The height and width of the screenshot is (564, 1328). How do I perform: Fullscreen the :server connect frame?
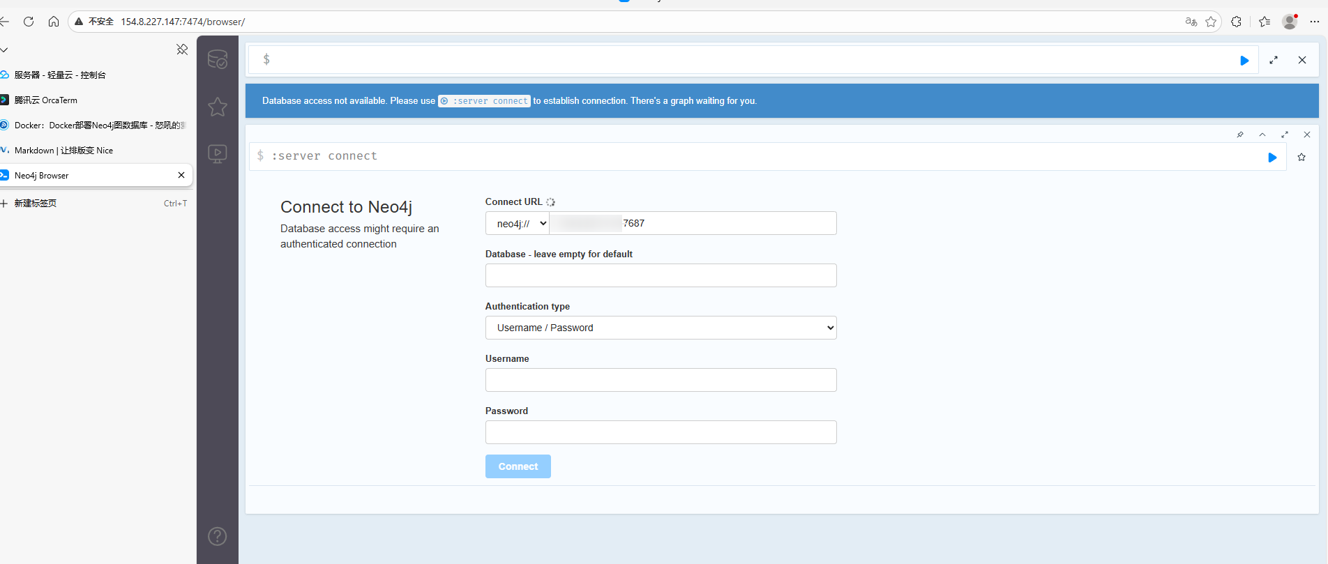point(1285,135)
